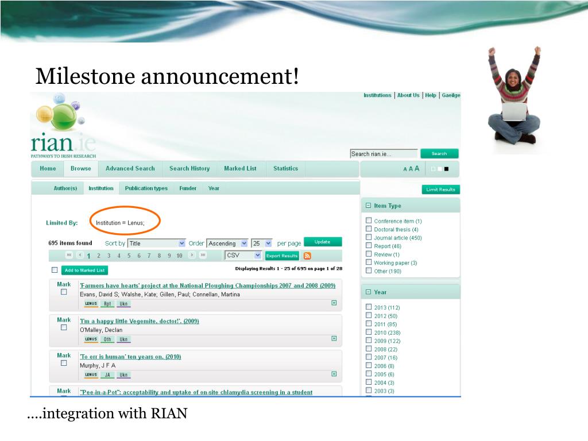
Task: Click Ukn badge on To err is human record
Action: point(123,375)
